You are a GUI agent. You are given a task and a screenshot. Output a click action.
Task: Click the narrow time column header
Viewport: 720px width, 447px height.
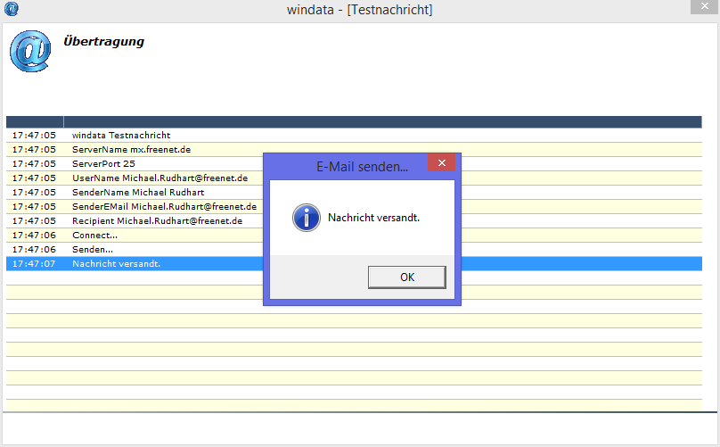[x=35, y=122]
